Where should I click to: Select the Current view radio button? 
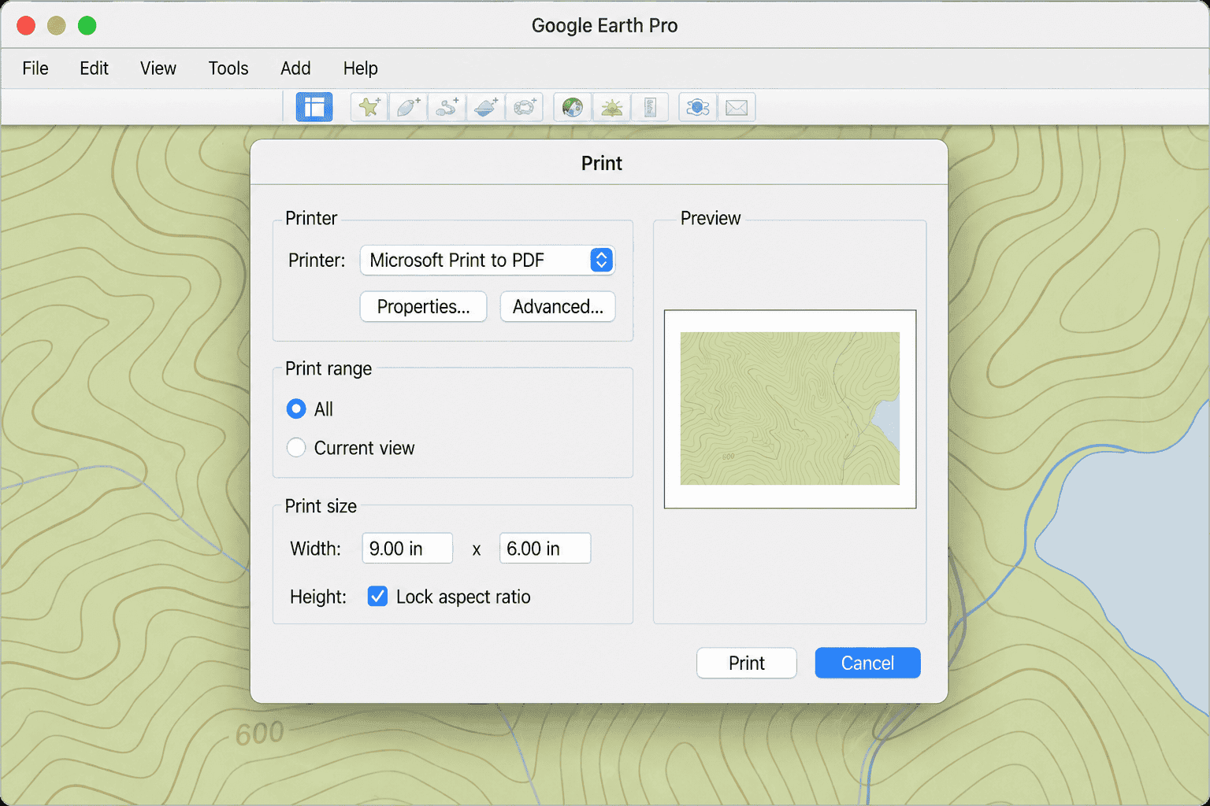pos(296,448)
